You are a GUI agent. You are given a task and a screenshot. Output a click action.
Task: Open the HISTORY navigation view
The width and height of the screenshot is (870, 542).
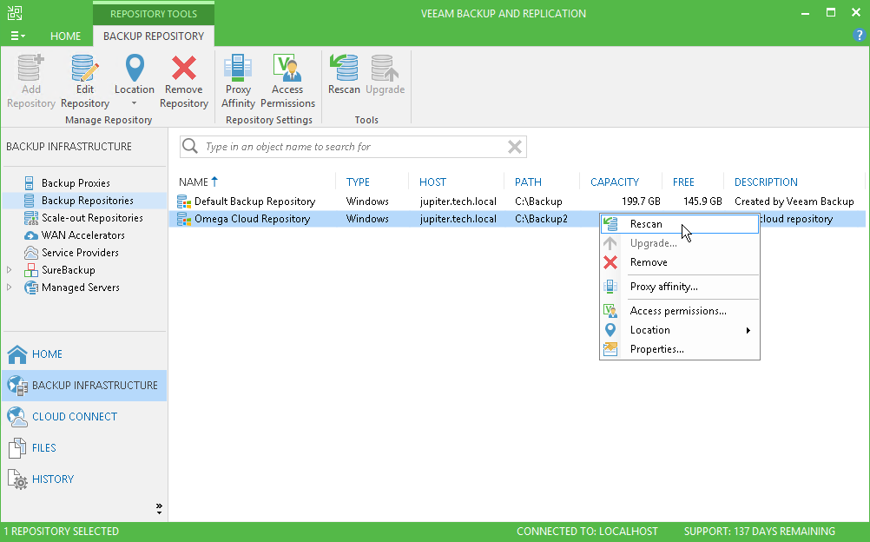pyautogui.click(x=84, y=479)
